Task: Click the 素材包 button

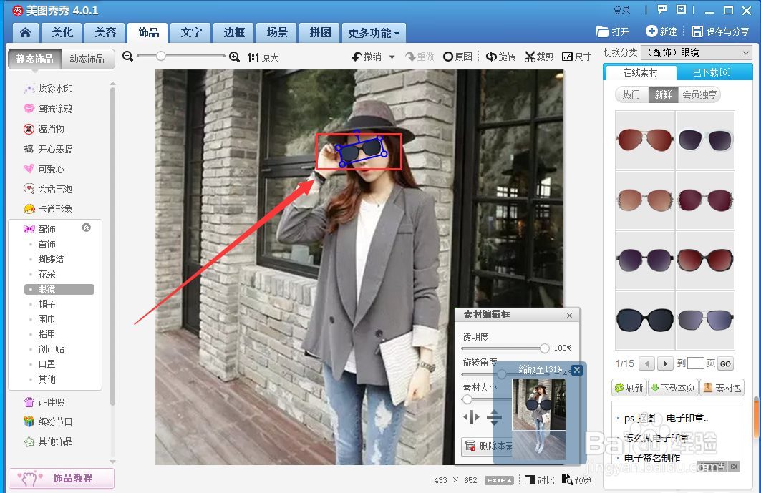Action: point(722,388)
